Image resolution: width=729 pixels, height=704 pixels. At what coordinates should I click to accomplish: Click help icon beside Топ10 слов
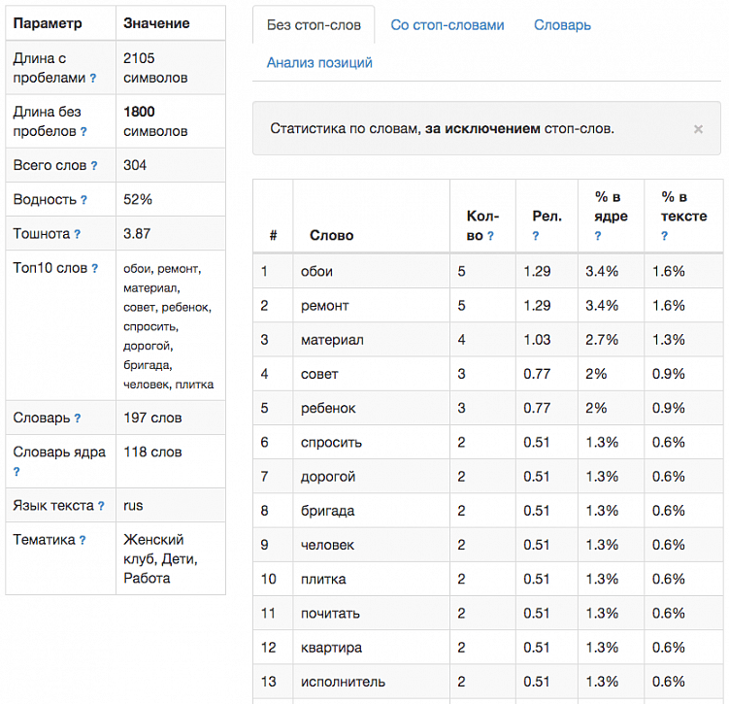coord(94,269)
